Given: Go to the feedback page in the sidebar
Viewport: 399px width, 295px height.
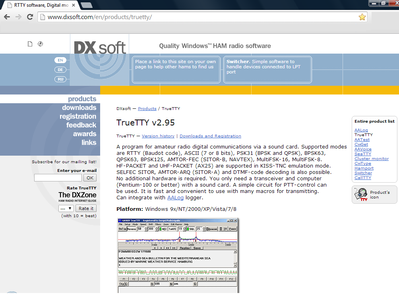Looking at the screenshot, I should tap(81, 125).
